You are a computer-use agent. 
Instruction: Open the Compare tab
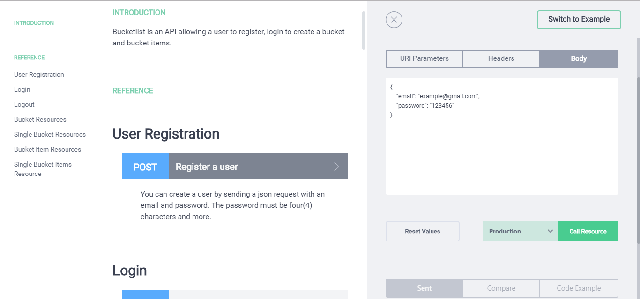click(x=501, y=288)
